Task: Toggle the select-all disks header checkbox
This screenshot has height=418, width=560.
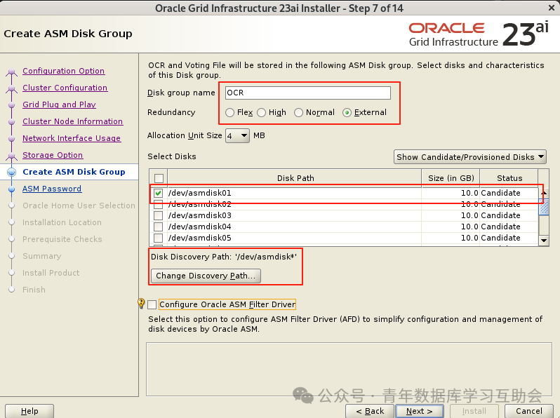Action: (159, 178)
